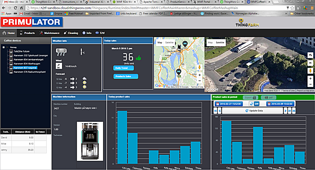Fast-forward period double-right arrow

[290, 111]
